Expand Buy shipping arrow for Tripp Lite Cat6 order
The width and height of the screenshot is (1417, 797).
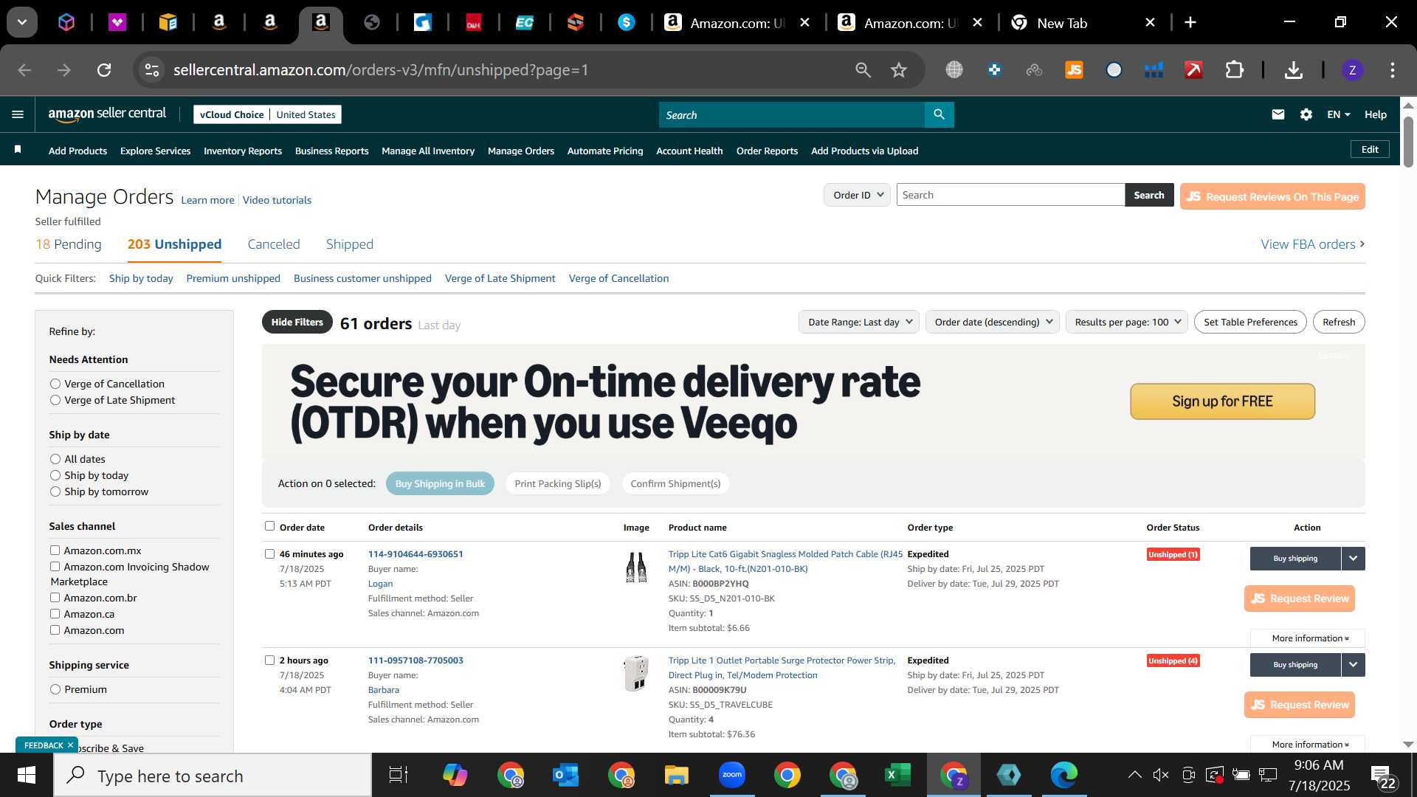click(1353, 559)
